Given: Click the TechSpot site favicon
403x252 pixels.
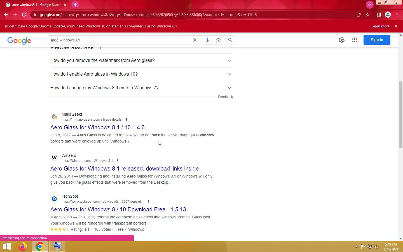Looking at the screenshot, I should pyautogui.click(x=54, y=199).
